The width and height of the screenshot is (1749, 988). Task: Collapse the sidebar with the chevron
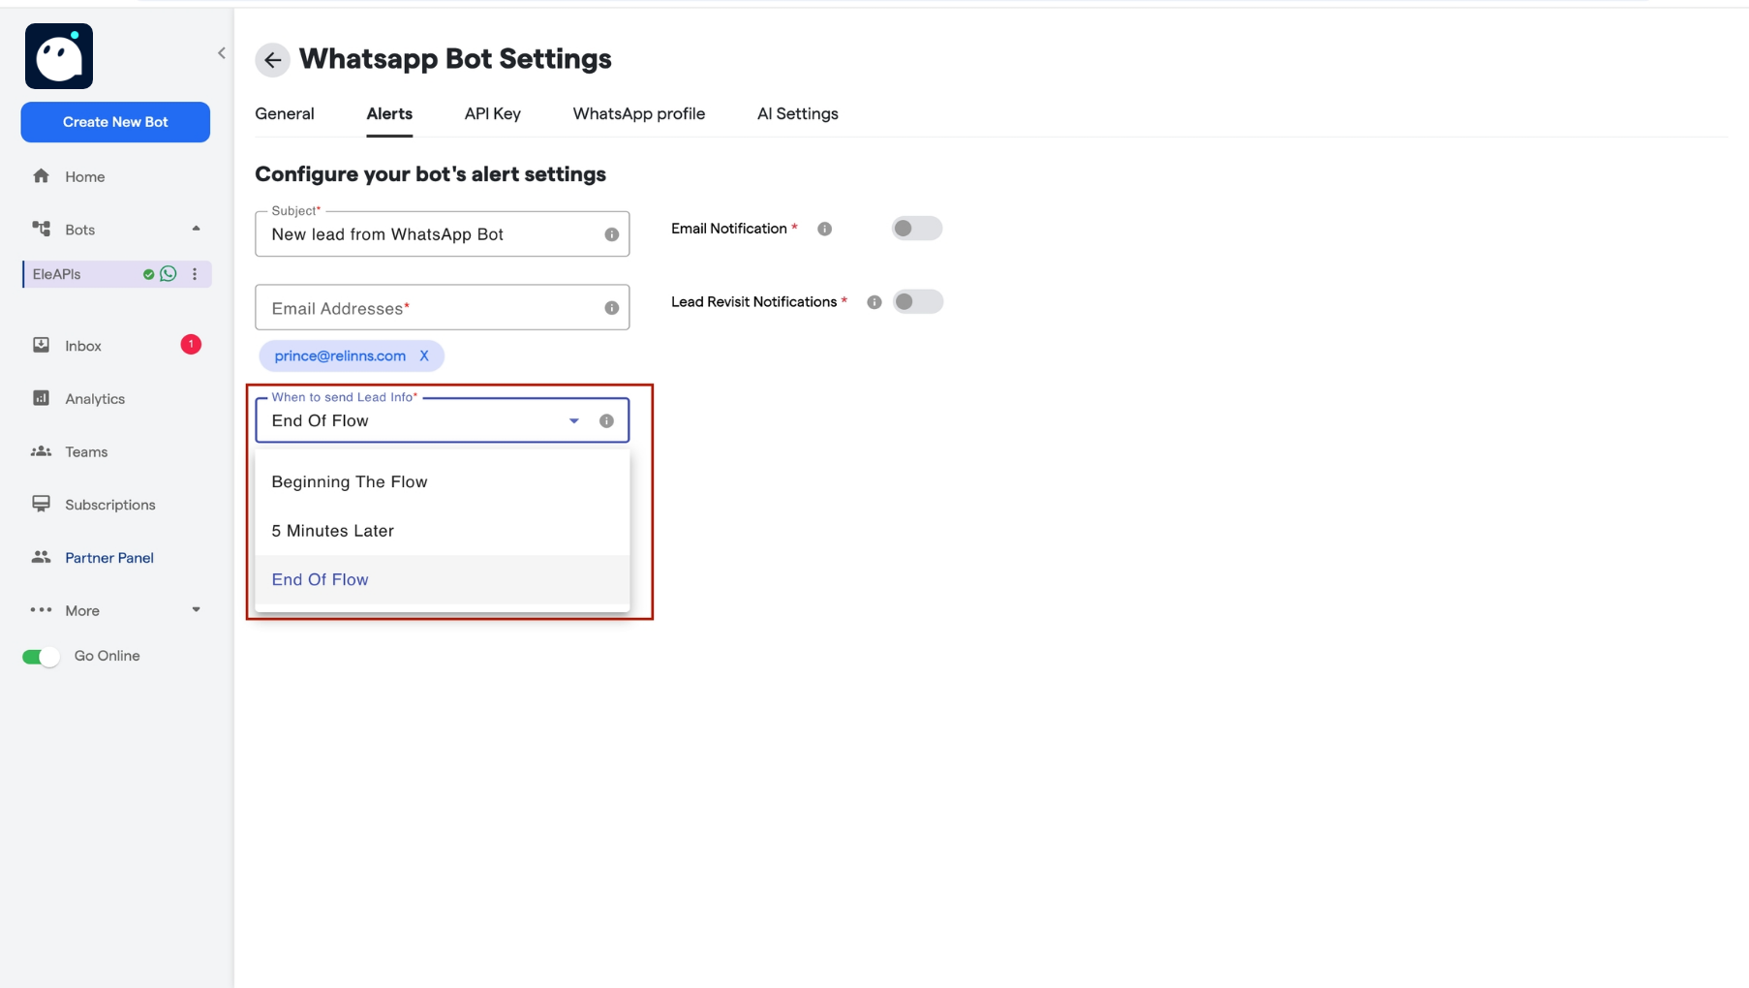point(222,53)
